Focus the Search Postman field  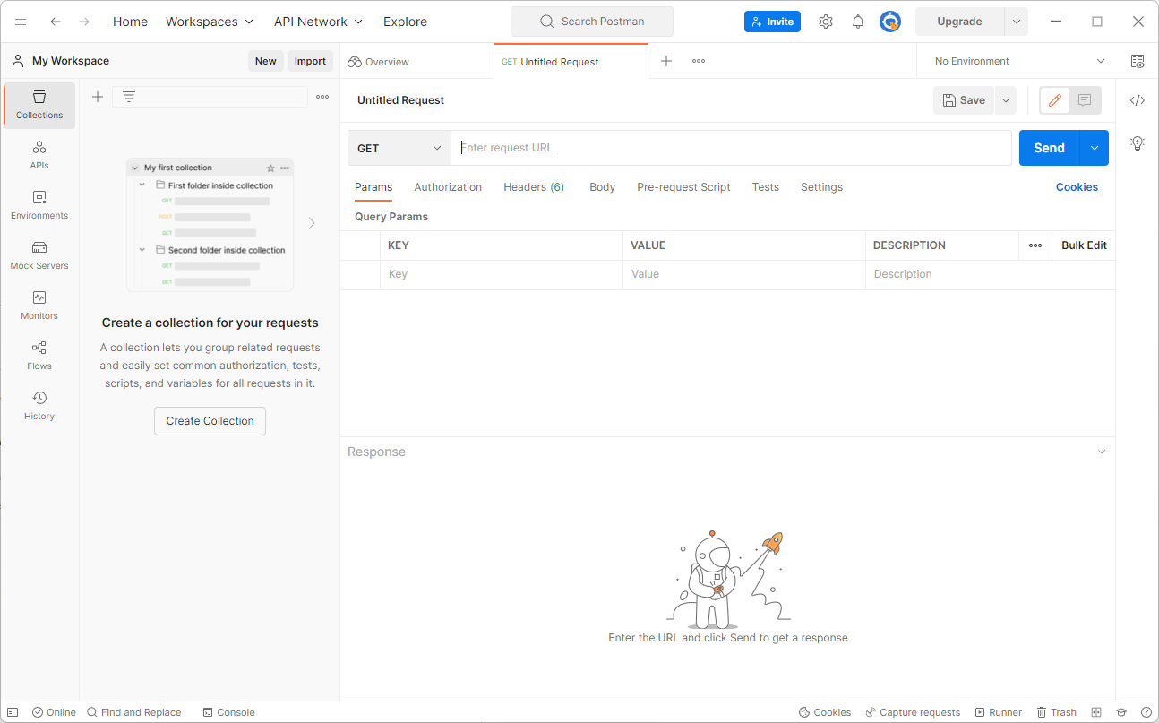(591, 22)
